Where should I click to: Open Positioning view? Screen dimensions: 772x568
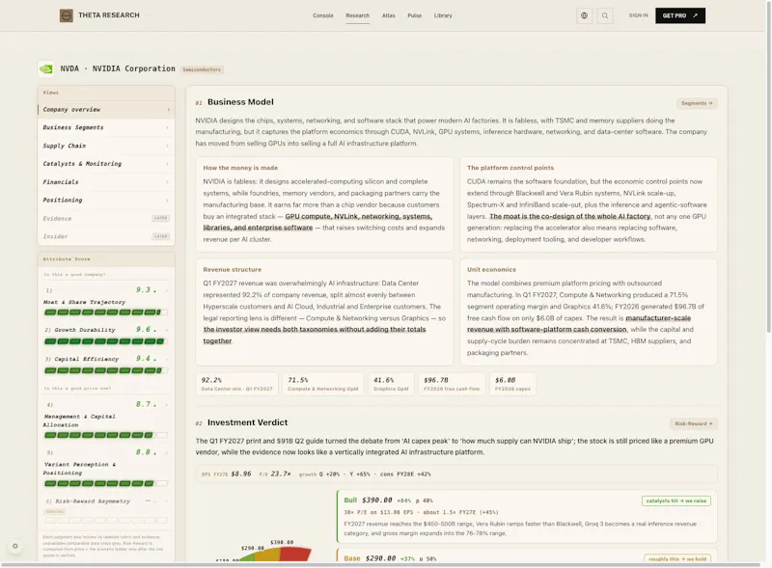(x=106, y=201)
